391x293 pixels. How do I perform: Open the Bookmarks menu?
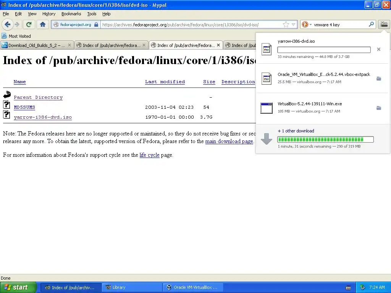tap(71, 14)
